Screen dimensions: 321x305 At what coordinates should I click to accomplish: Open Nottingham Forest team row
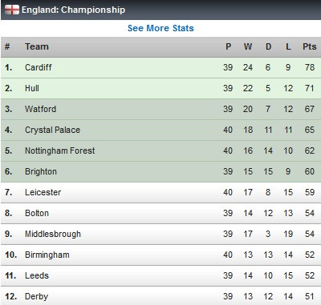tap(160, 150)
